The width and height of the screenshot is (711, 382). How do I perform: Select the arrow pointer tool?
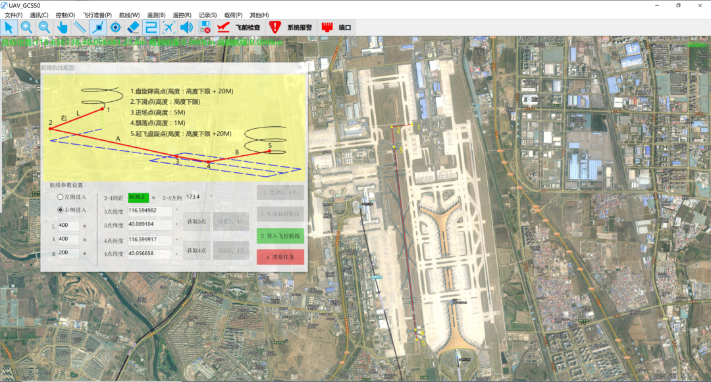pos(9,27)
